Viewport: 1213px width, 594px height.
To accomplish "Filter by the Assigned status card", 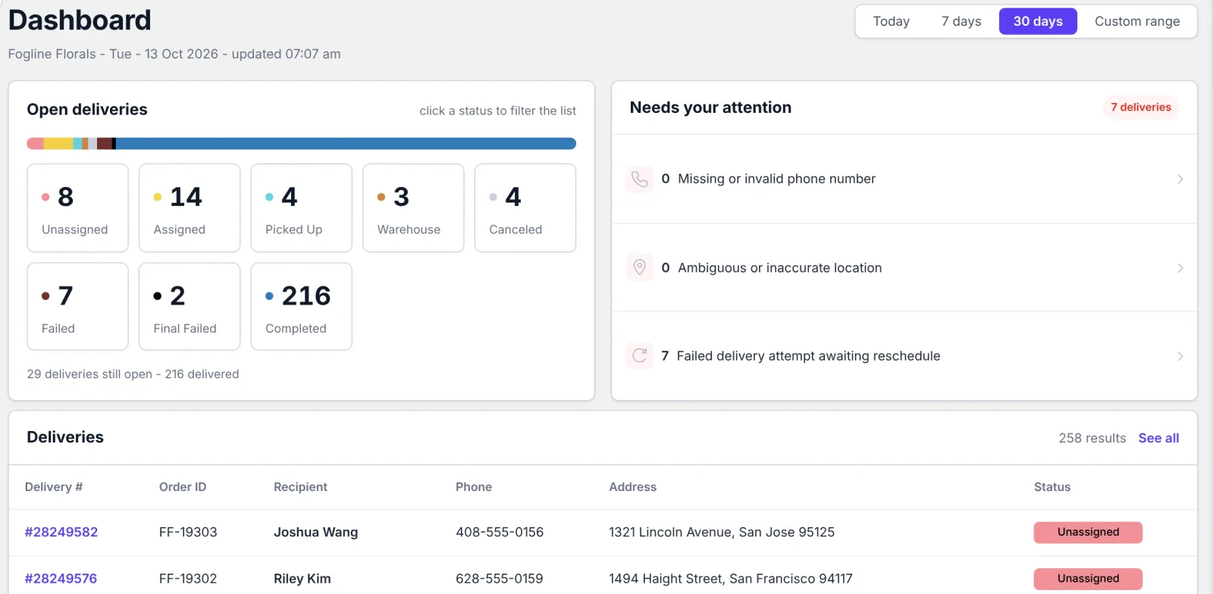I will click(190, 208).
